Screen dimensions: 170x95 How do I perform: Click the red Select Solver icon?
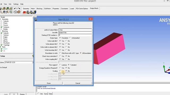pos(24,12)
